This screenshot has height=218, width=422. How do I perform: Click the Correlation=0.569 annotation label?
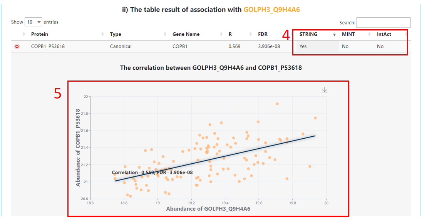152,173
